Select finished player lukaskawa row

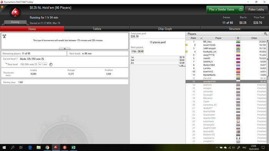[x=226, y=121]
